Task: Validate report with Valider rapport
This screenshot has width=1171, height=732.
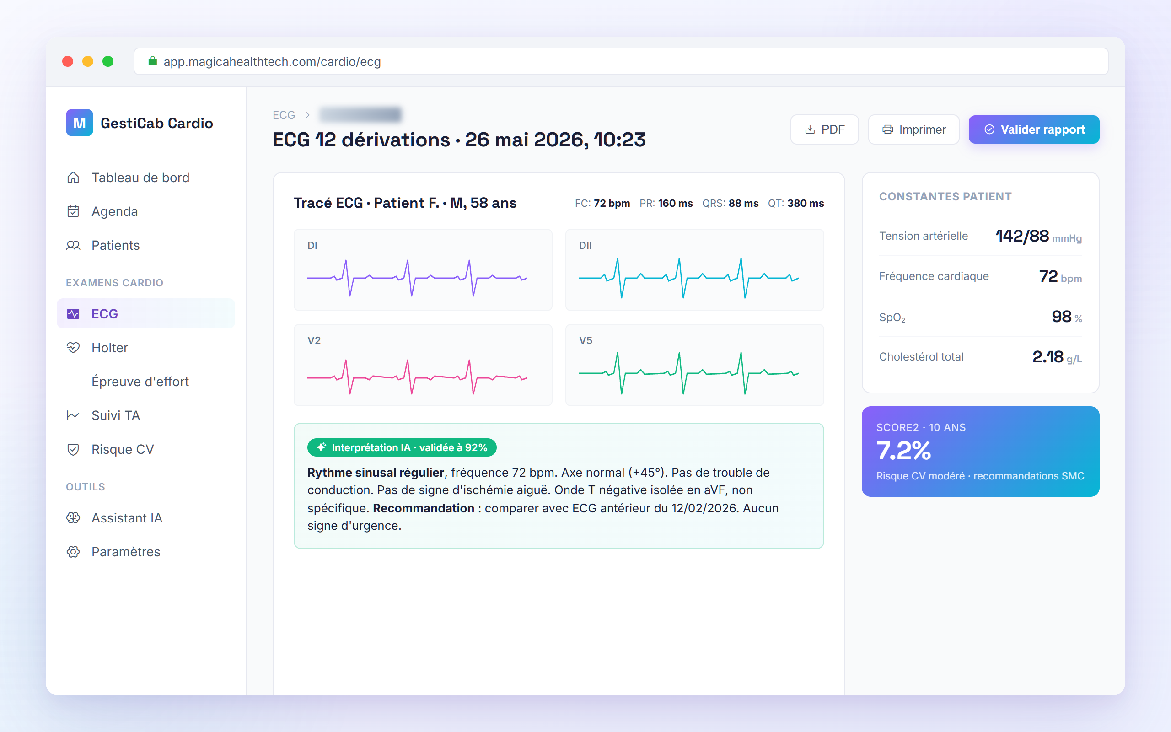Action: coord(1034,129)
